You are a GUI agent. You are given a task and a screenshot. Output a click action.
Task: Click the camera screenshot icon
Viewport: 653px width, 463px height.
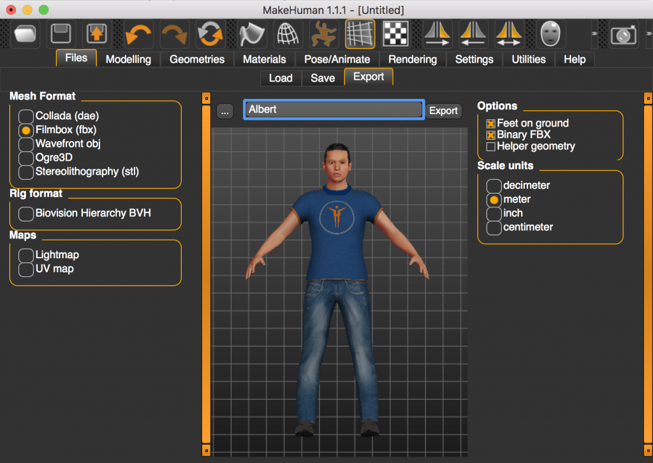pyautogui.click(x=623, y=34)
